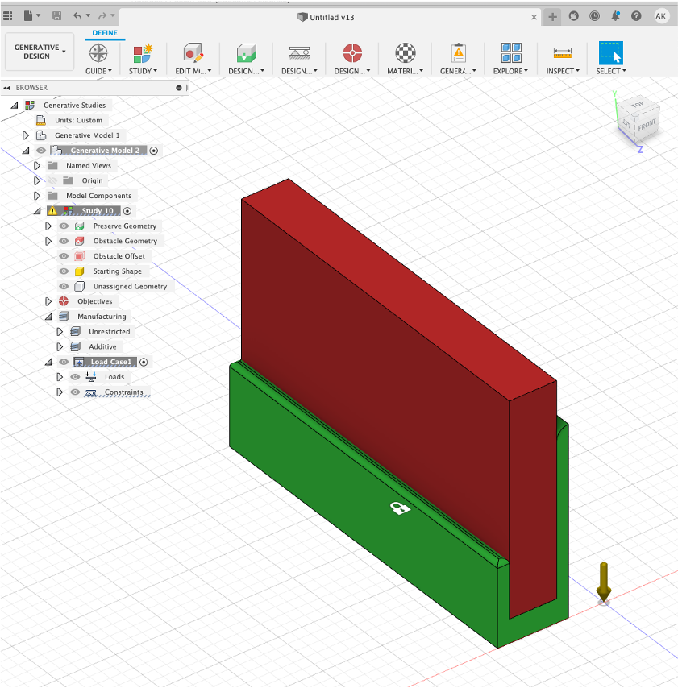Click the Browser panel options dot

click(179, 88)
